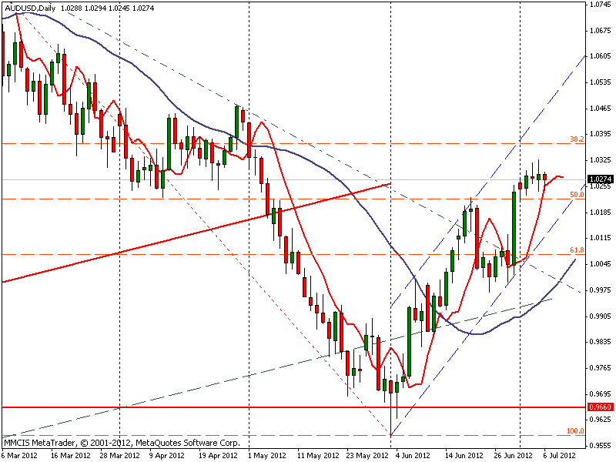Viewport: 616px width, 462px height.
Task: Click the 1.0675 price axis value
Action: (x=601, y=30)
